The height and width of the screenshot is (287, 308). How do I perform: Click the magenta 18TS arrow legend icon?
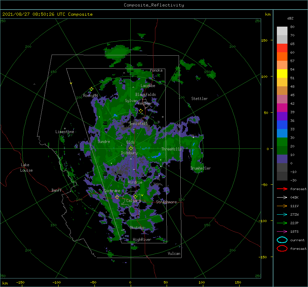click(x=282, y=232)
